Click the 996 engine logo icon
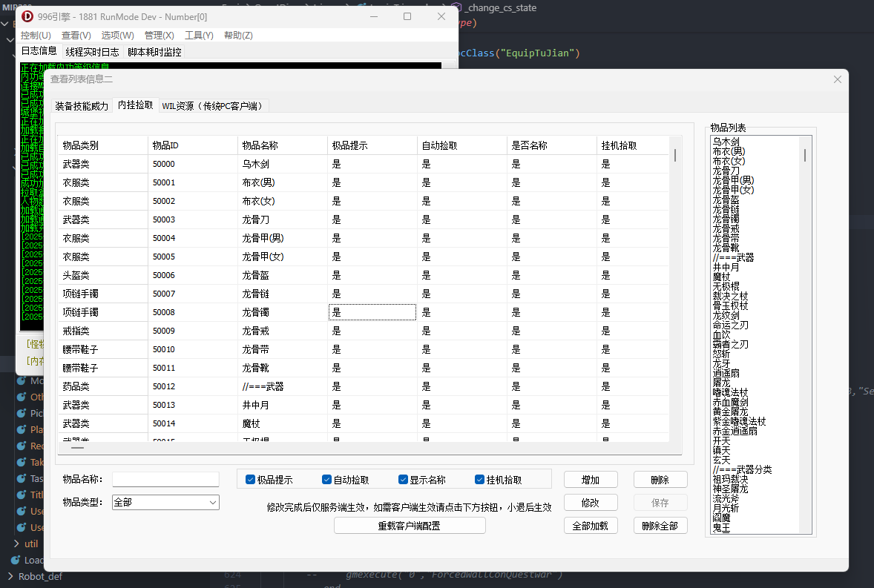Image resolution: width=874 pixels, height=588 pixels. tap(27, 16)
